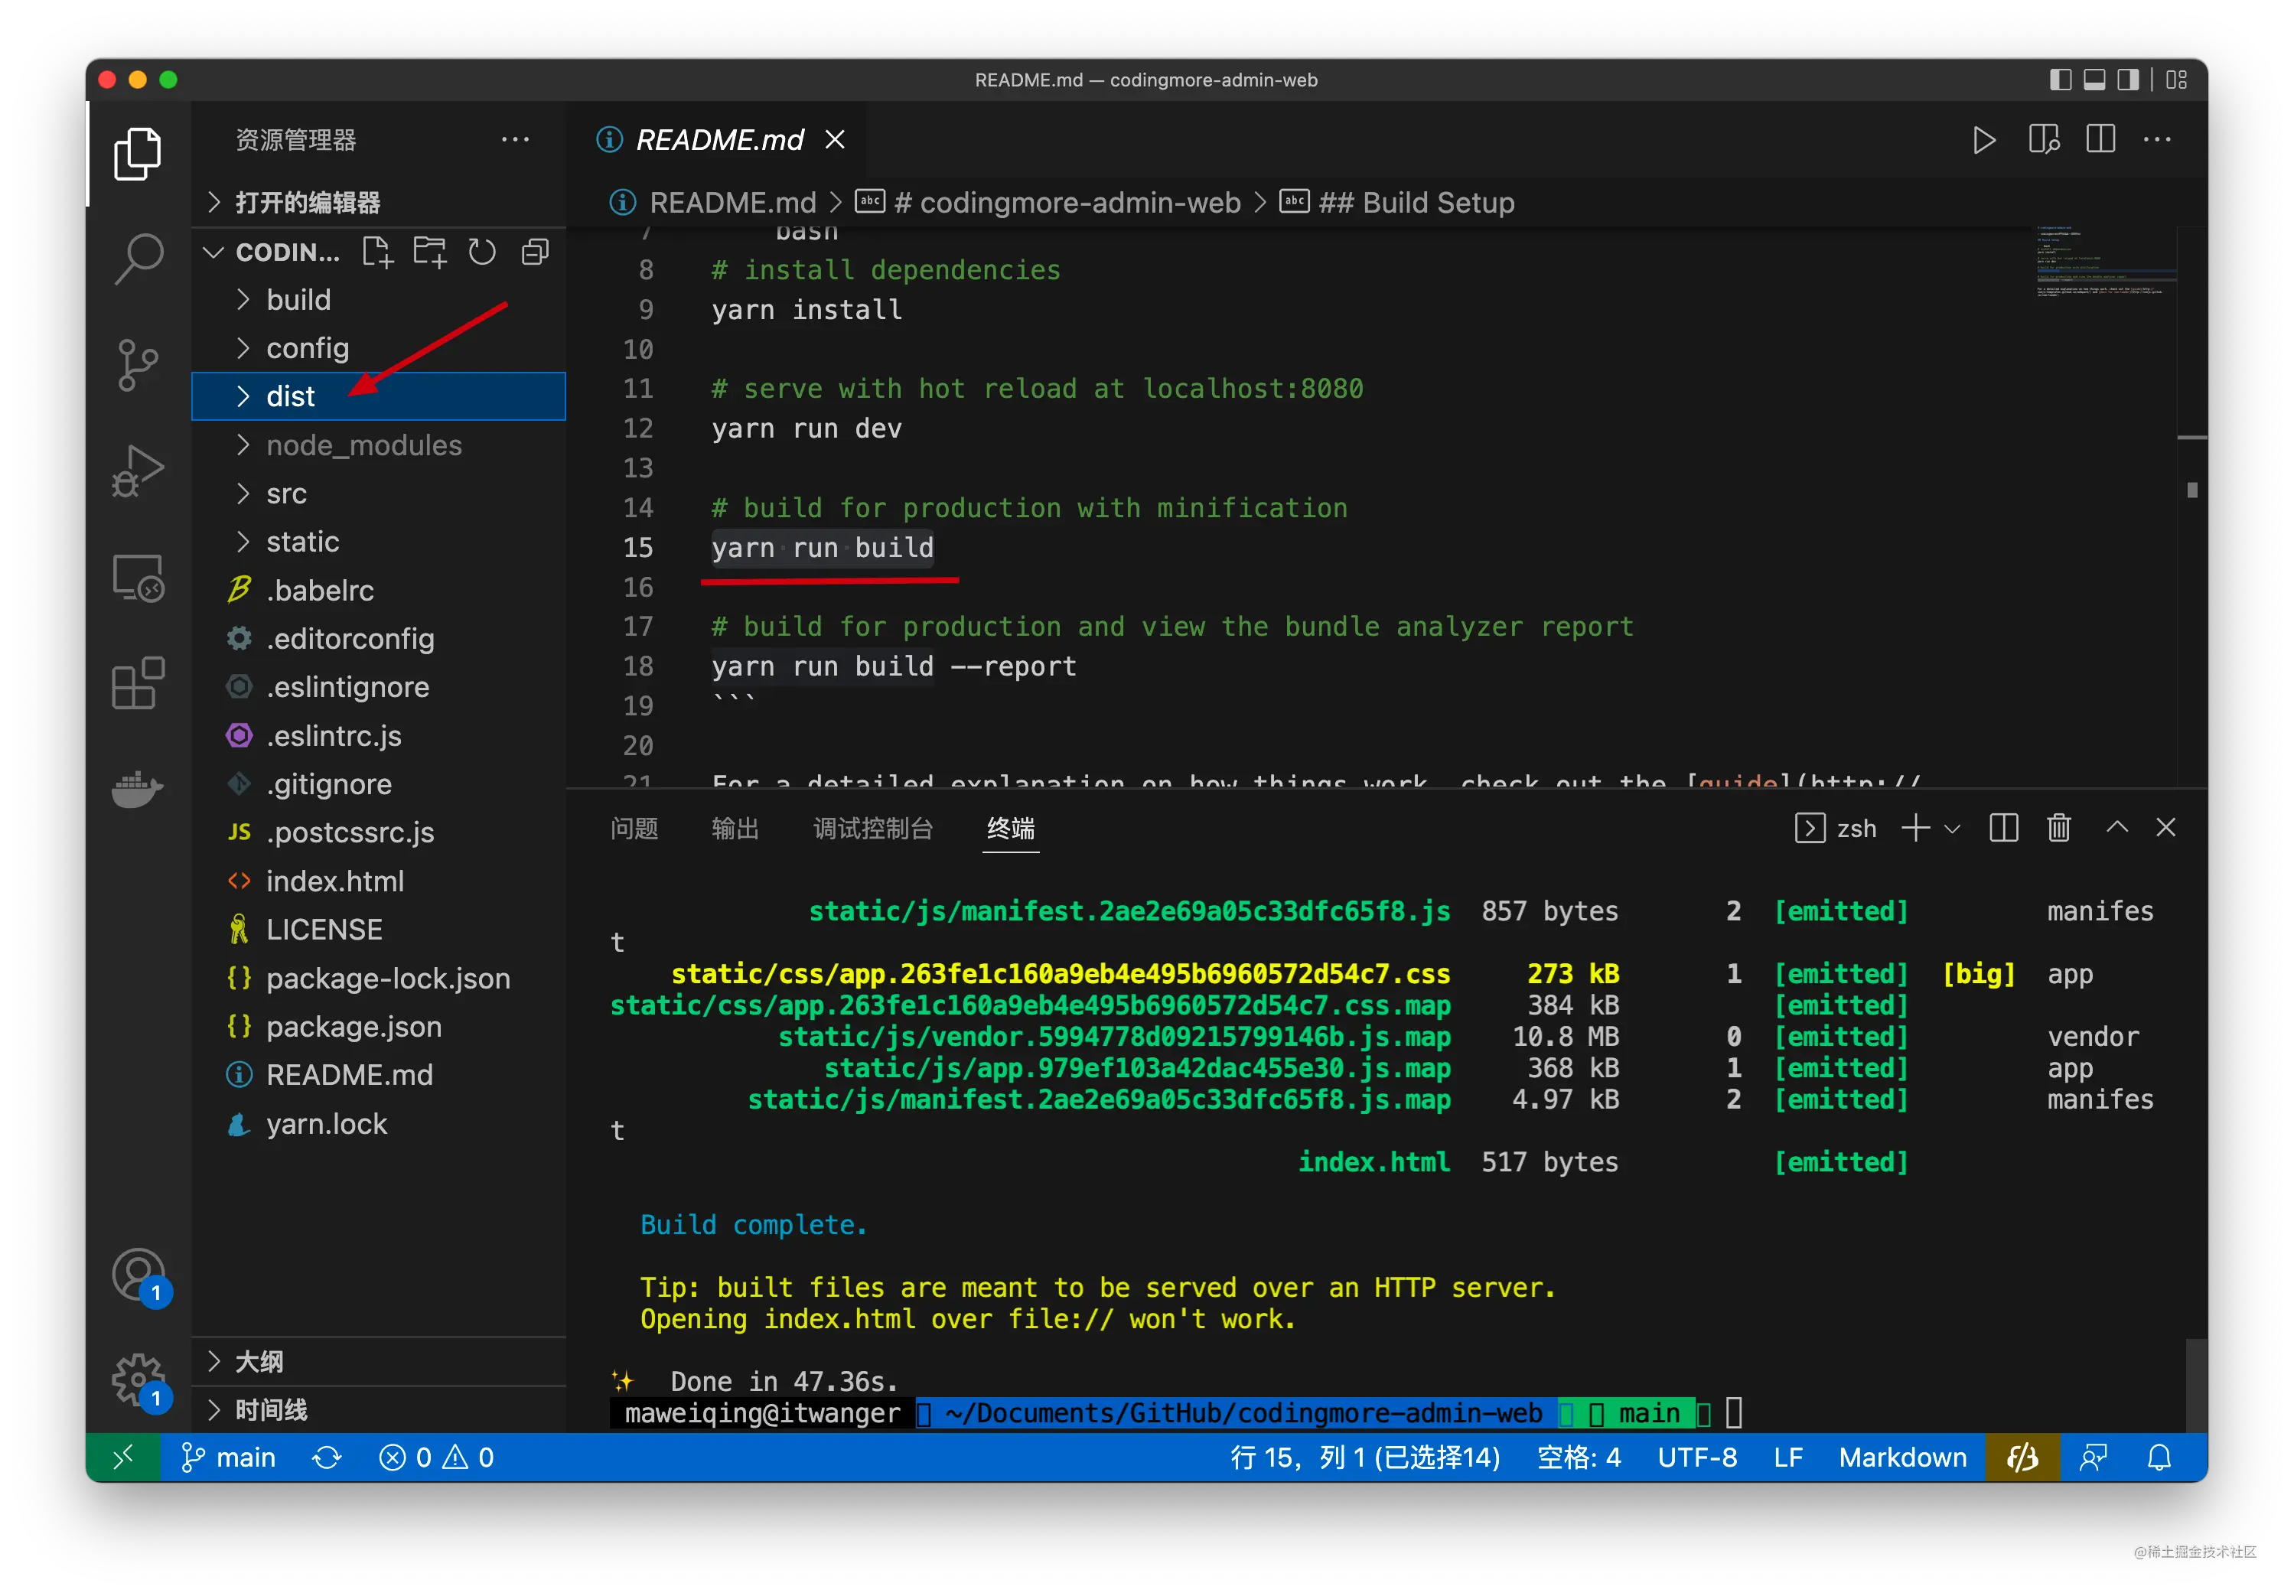Screen dimensions: 2294x1596
Task: Expand the dist folder
Action: point(290,396)
